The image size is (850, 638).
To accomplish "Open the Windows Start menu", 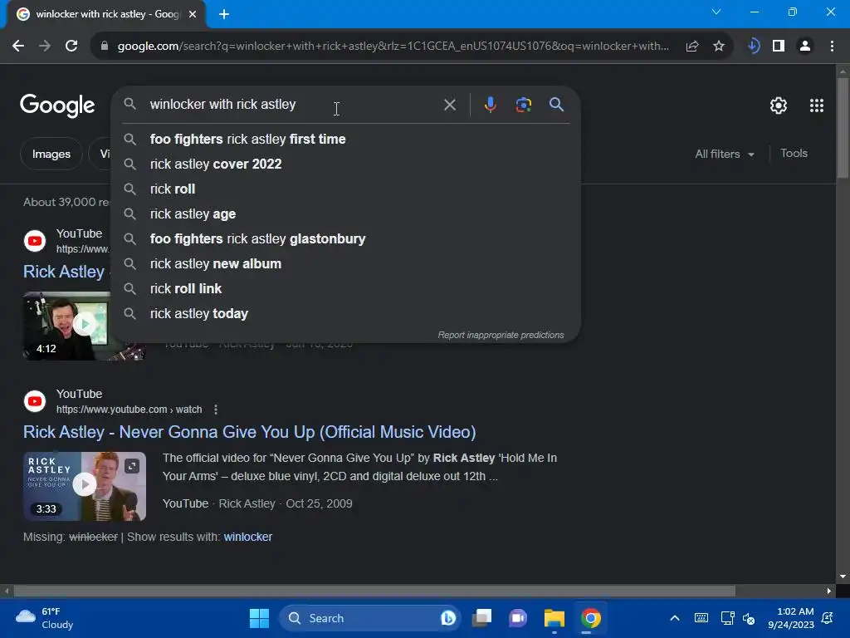I will (259, 618).
